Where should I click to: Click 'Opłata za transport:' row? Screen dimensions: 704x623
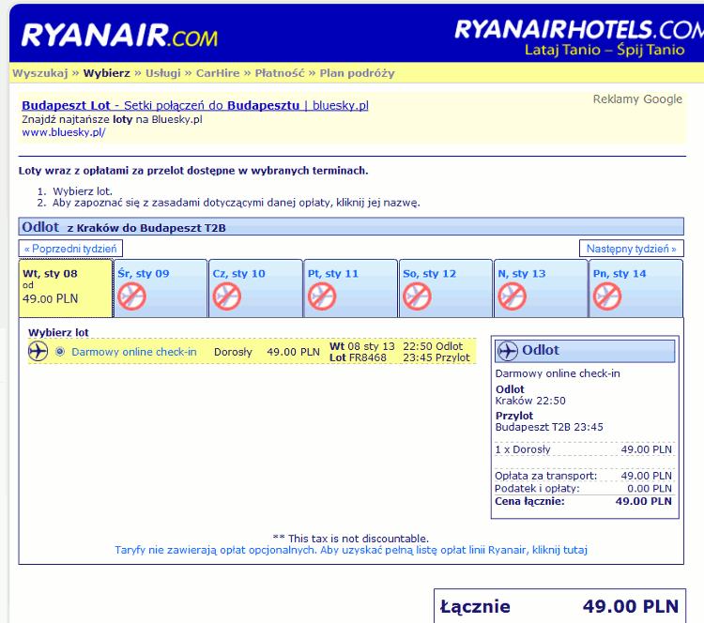(583, 476)
